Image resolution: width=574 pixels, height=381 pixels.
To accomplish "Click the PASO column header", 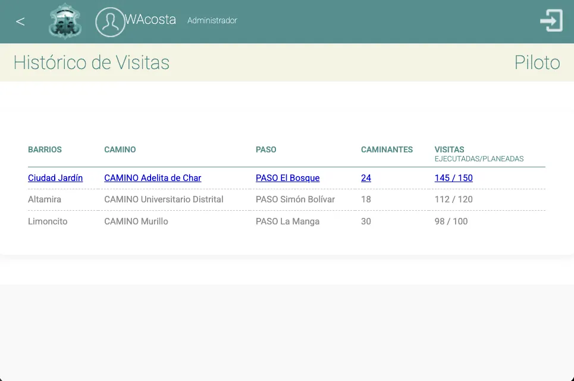I will (x=266, y=149).
